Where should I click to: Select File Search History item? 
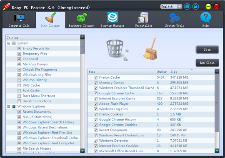click(x=37, y=148)
